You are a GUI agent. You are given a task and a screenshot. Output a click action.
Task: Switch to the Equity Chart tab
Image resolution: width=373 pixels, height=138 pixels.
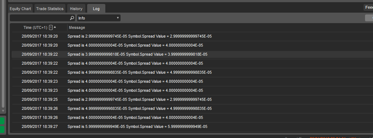pyautogui.click(x=20, y=9)
